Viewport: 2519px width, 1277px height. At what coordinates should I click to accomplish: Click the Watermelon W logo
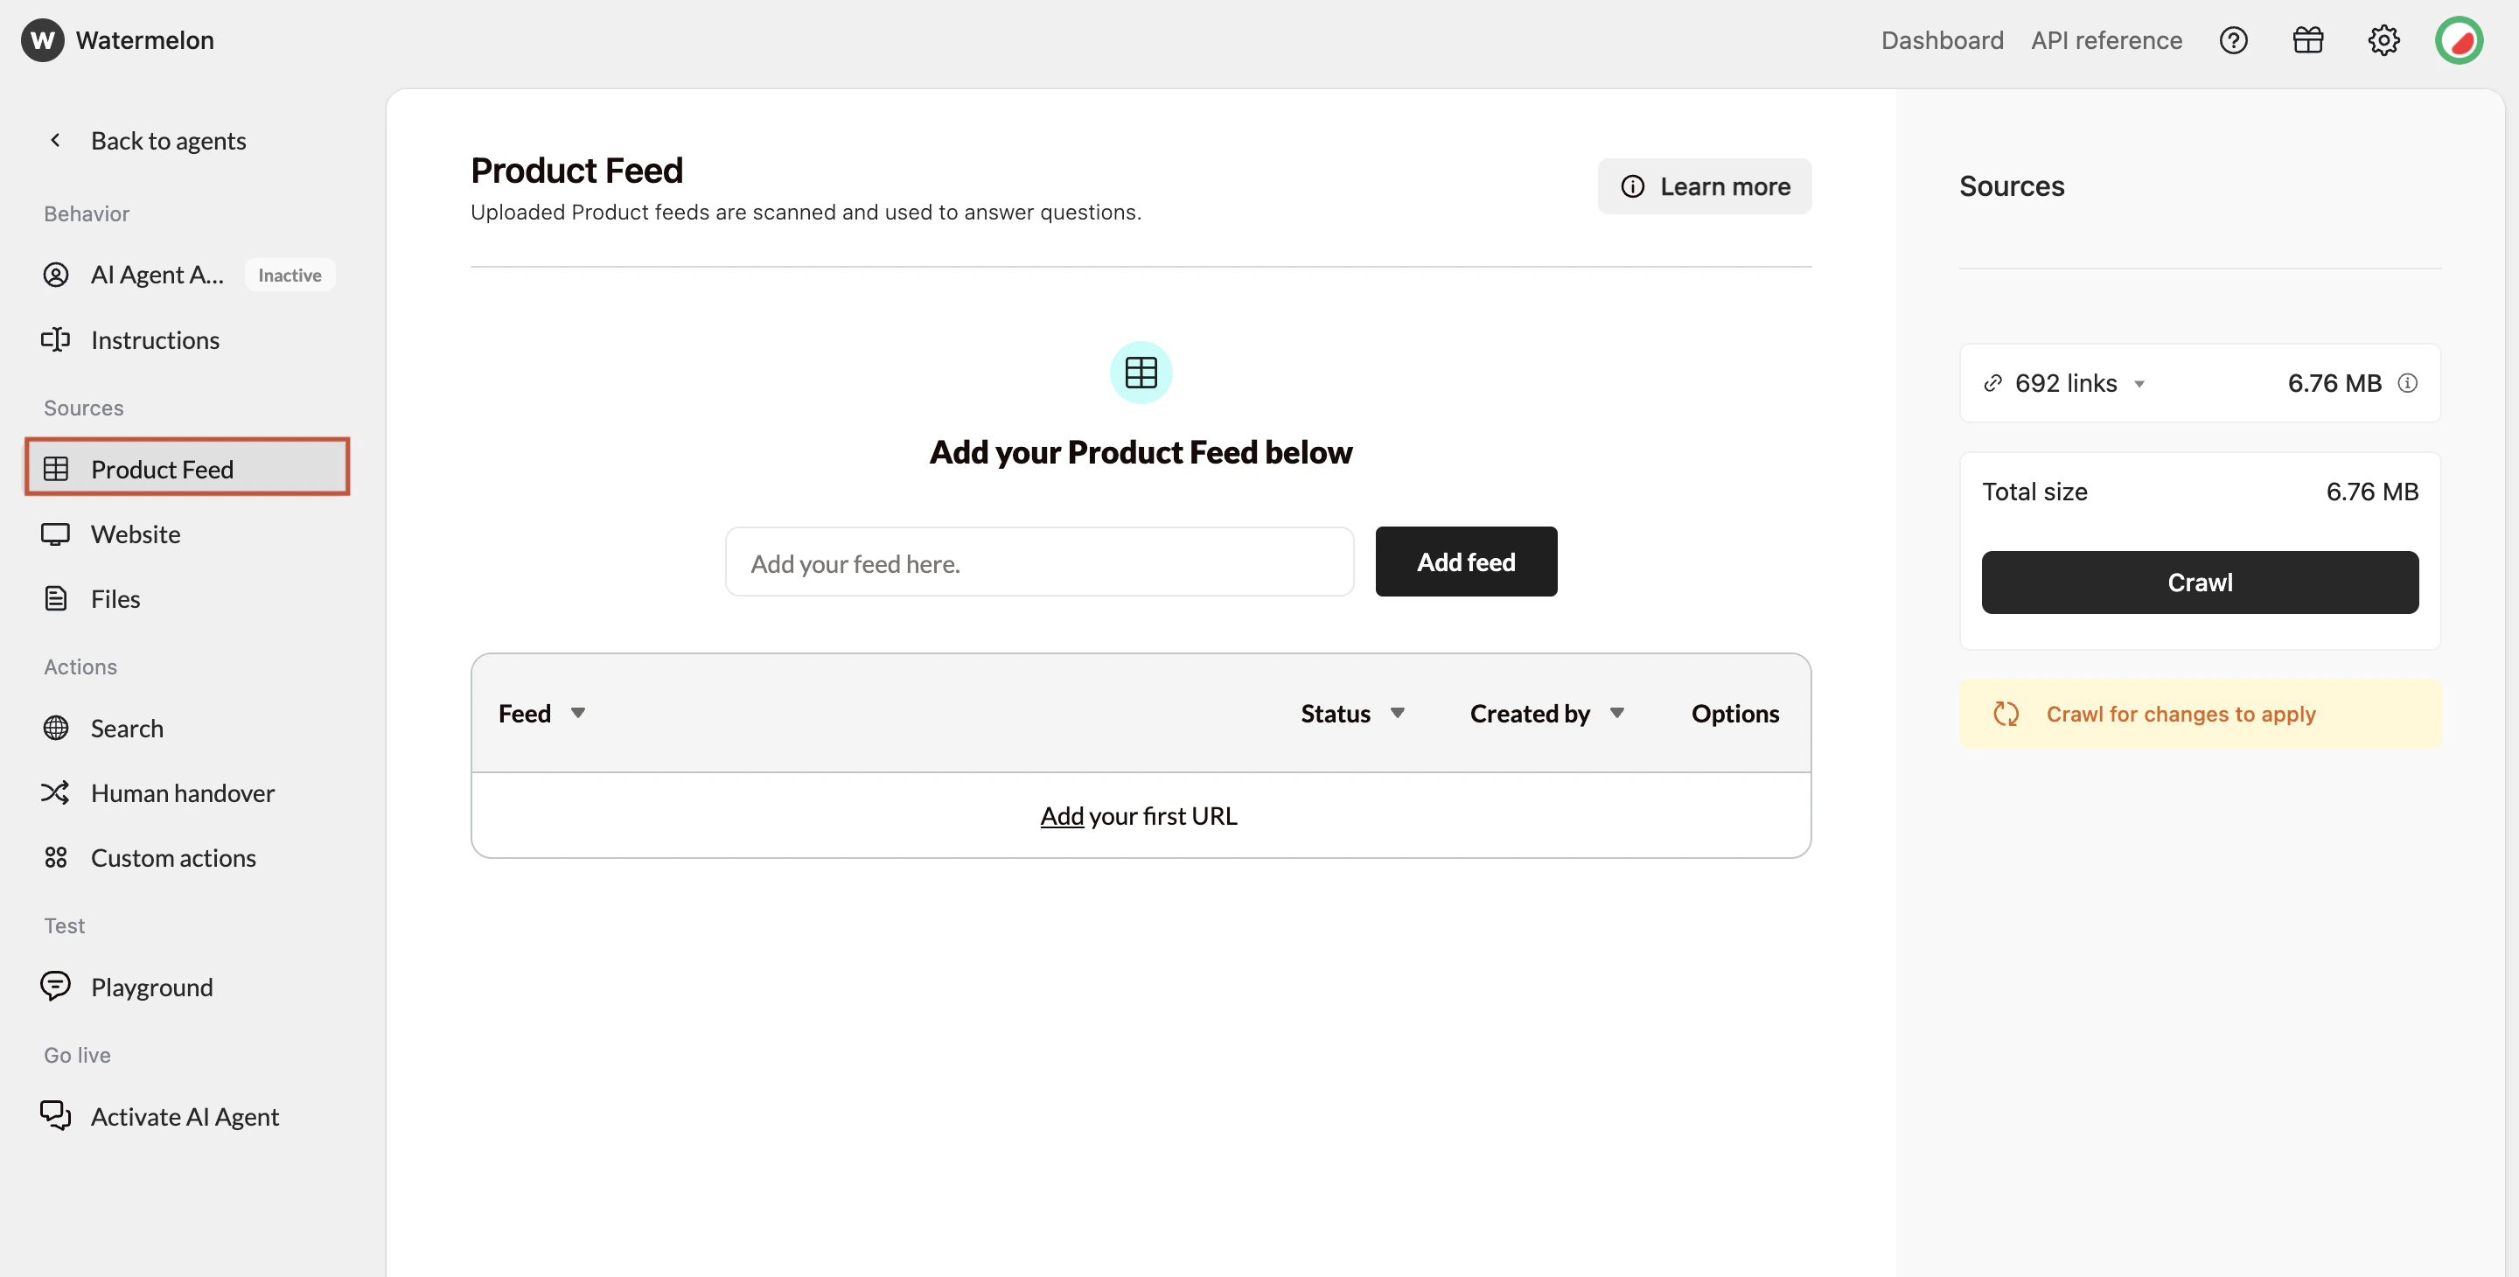coord(42,40)
